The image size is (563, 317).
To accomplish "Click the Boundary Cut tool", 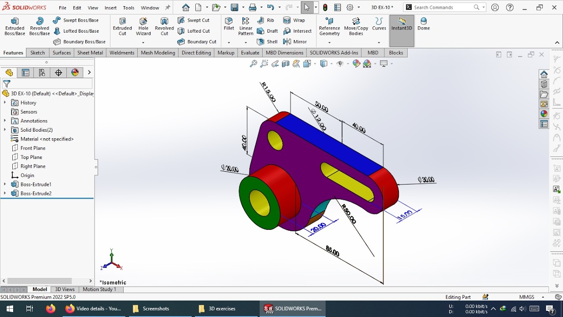I will click(x=197, y=42).
